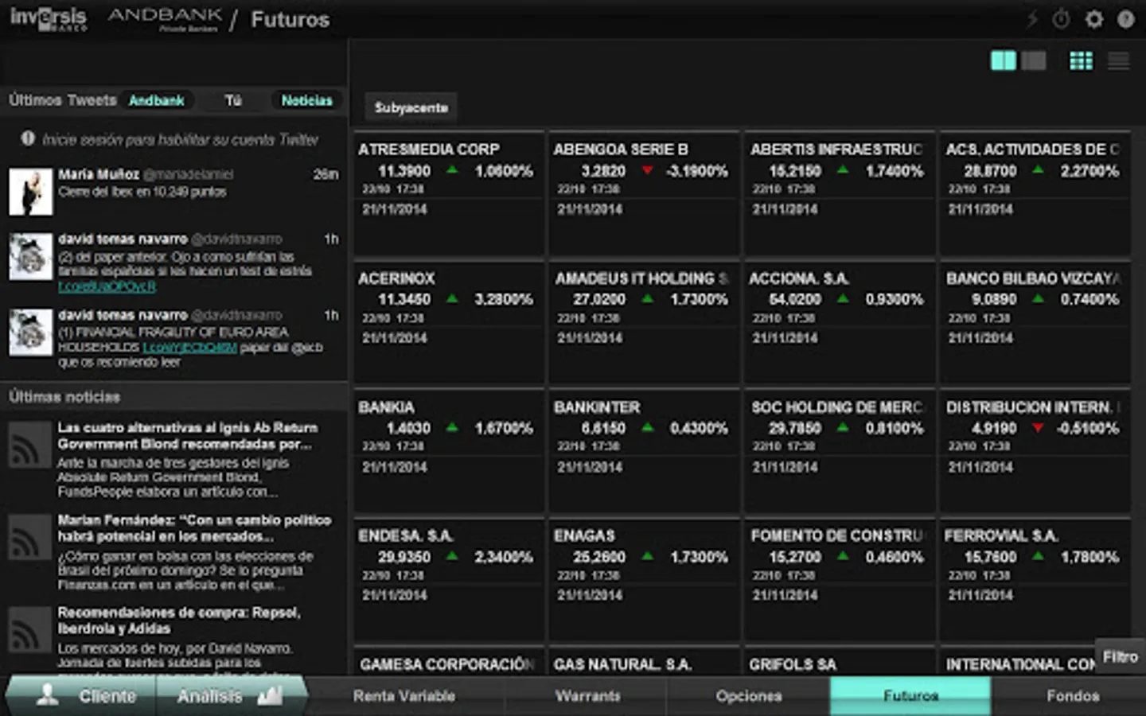Screen dimensions: 1146x716
Task: Open AMADEUS IT HOLDING futures tile
Action: click(644, 322)
